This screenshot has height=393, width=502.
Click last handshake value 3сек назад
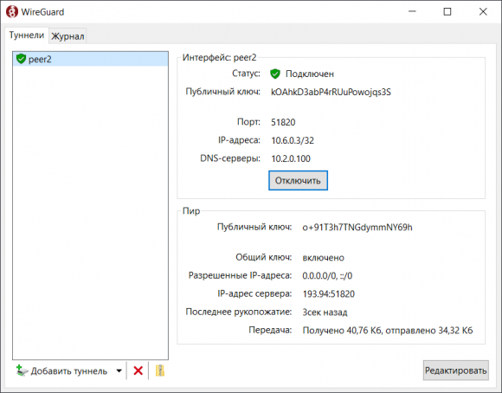click(x=325, y=312)
